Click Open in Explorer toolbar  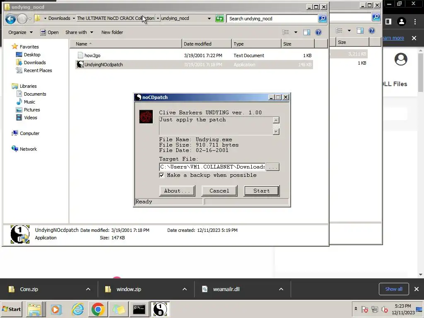tap(49, 32)
